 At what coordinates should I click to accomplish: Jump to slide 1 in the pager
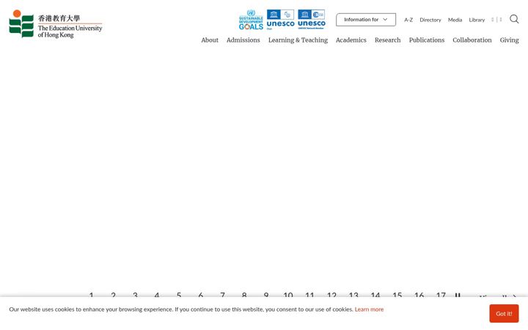[x=91, y=295]
